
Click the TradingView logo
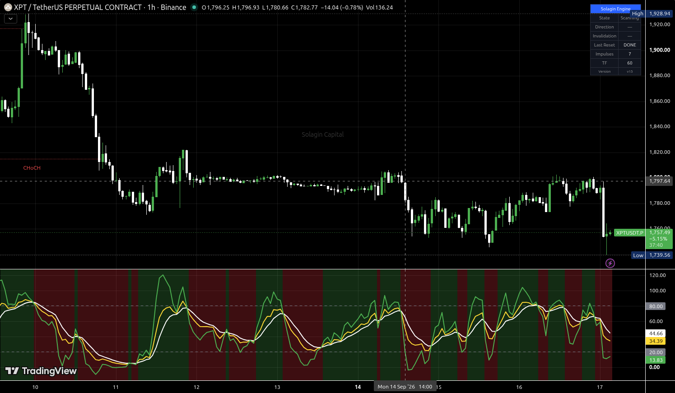[x=41, y=371]
